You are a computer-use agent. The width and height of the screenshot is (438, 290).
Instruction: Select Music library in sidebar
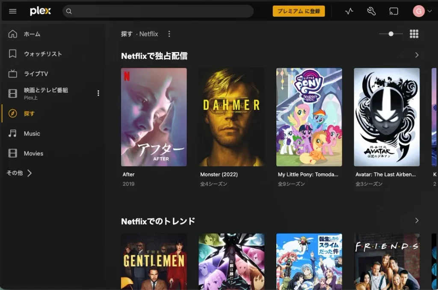[x=32, y=134]
